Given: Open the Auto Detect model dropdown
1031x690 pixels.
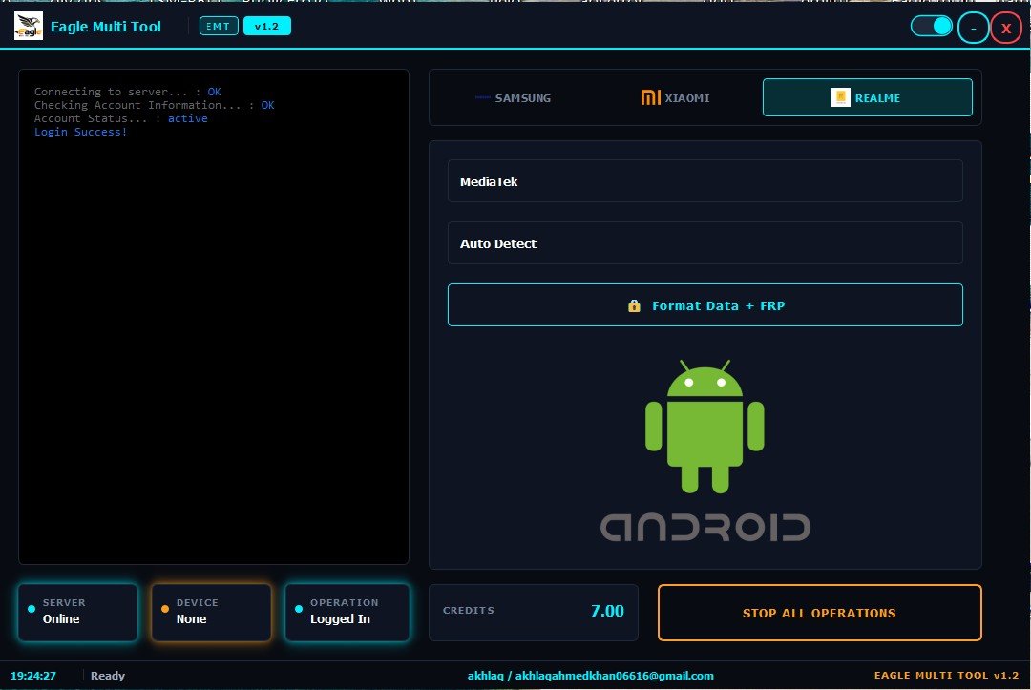Looking at the screenshot, I should point(705,243).
